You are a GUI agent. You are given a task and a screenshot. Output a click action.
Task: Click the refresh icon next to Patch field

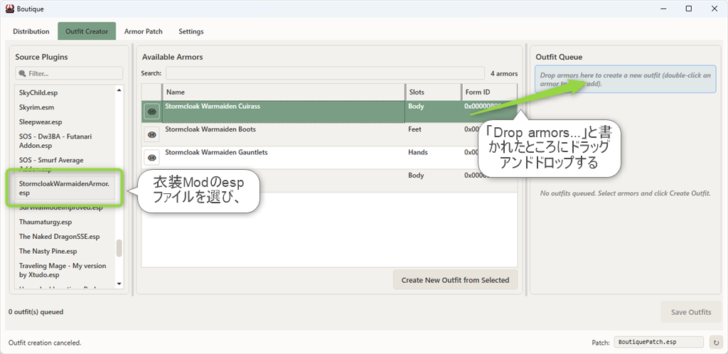click(716, 342)
